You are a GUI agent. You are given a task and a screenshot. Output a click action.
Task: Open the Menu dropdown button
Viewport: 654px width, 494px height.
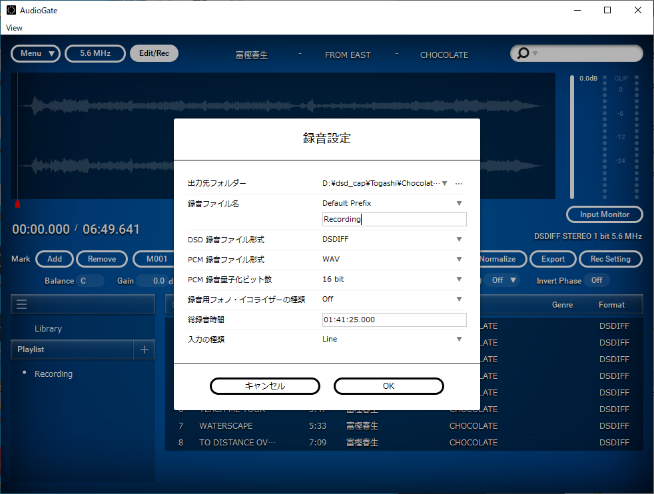tap(36, 53)
